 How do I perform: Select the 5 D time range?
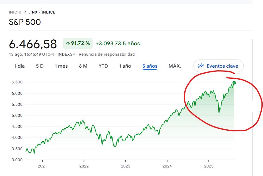(x=40, y=66)
